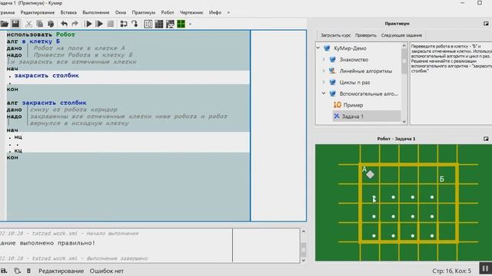The height and width of the screenshot is (276, 492).
Task: Click the step into icon
Action: pyautogui.click(x=135, y=24)
